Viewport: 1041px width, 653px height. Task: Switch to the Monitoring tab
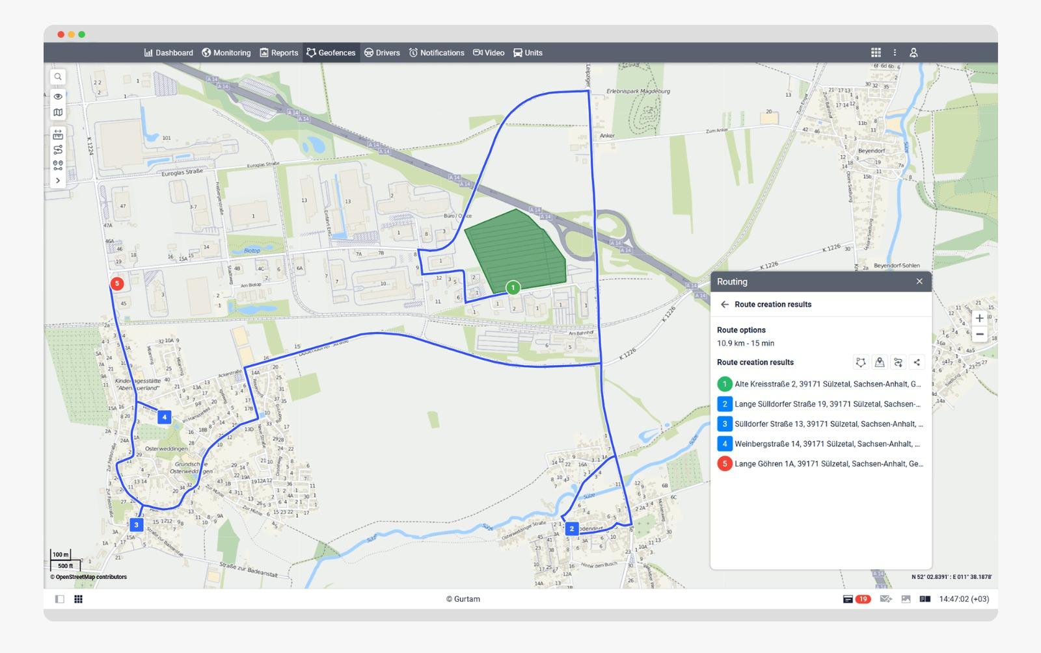(226, 53)
